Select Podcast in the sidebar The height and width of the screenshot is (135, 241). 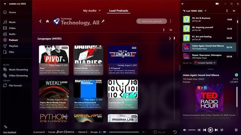click(x=11, y=40)
